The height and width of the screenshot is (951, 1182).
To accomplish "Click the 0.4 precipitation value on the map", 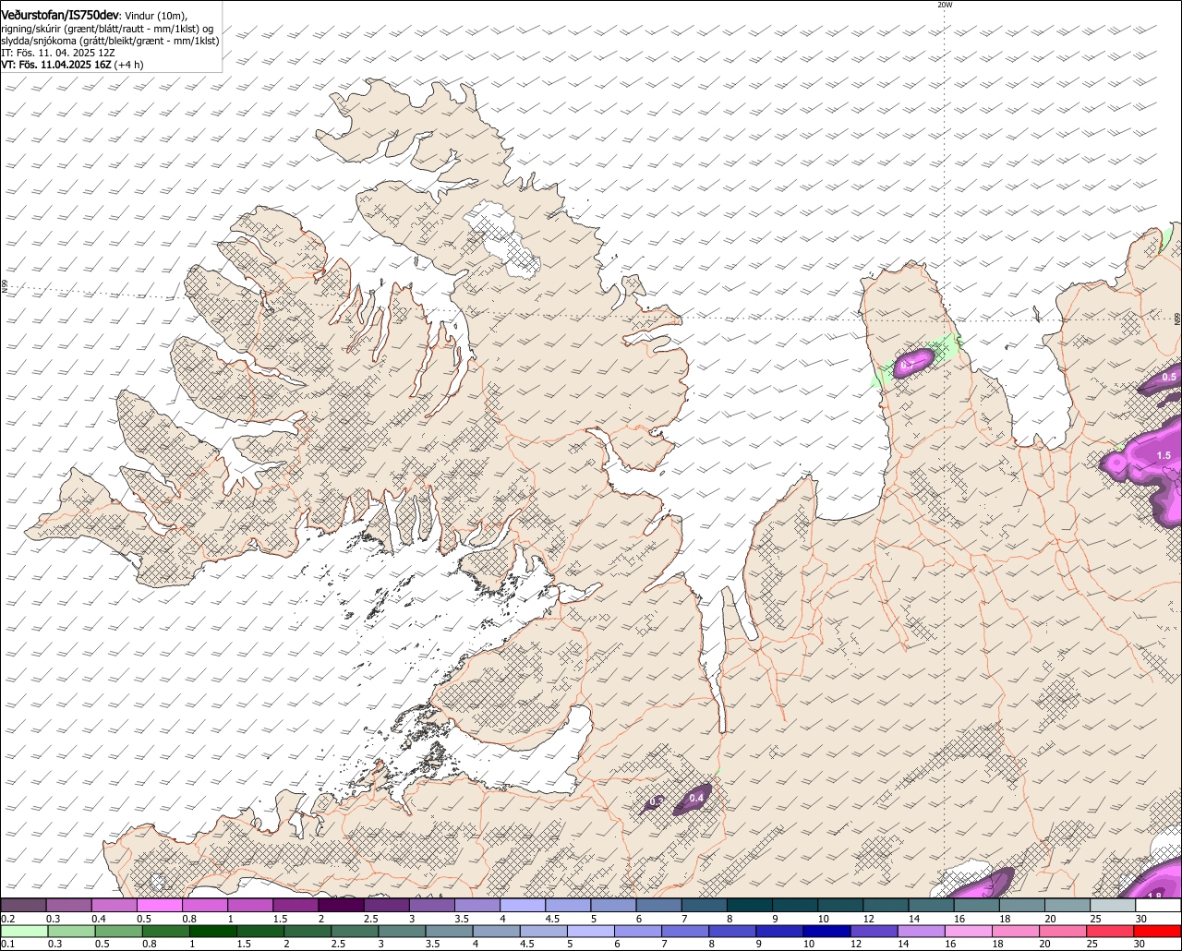I will pyautogui.click(x=696, y=798).
